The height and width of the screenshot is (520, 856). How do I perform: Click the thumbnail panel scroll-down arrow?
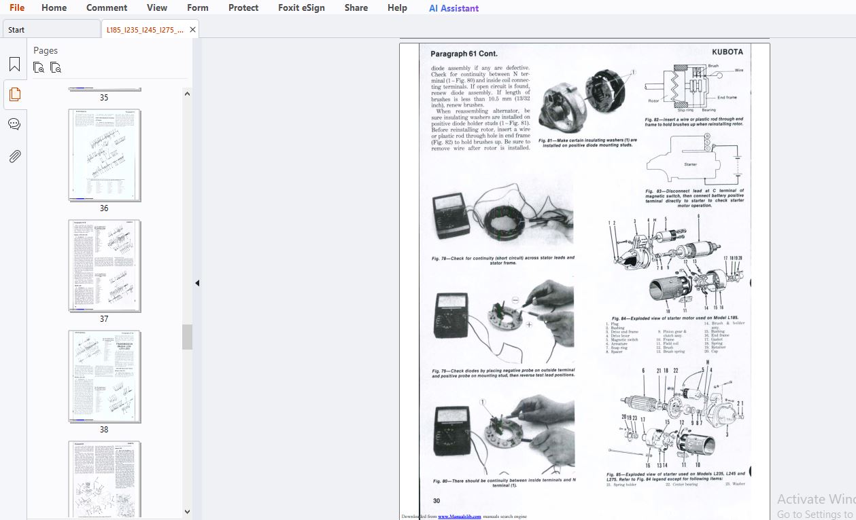[187, 512]
